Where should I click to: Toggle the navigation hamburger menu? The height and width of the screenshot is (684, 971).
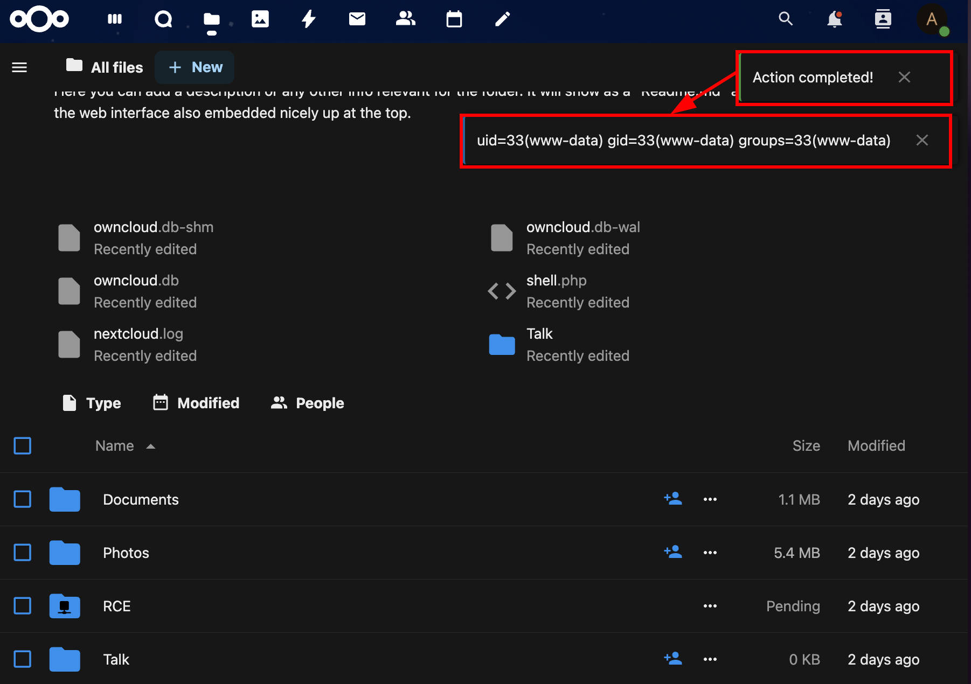(x=19, y=67)
